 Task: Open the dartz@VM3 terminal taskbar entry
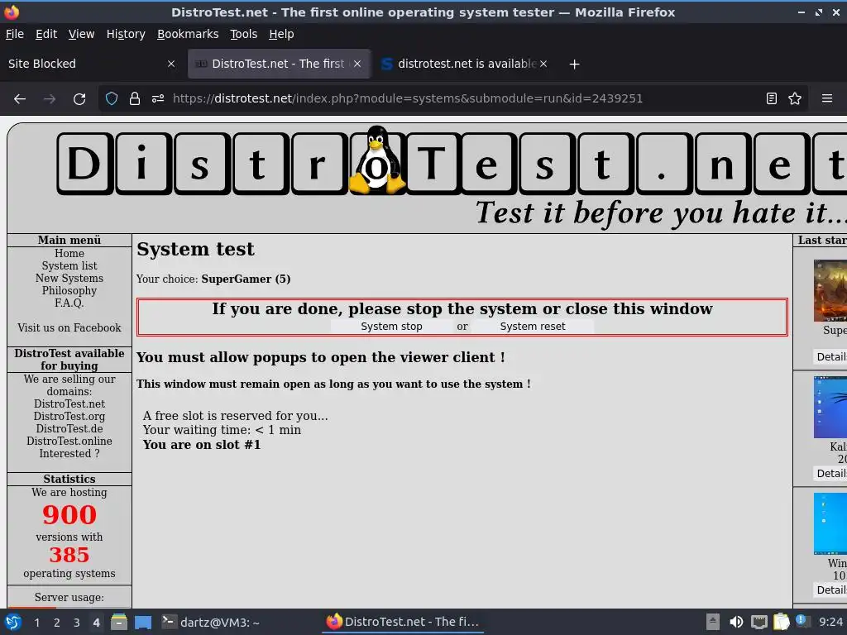point(211,622)
